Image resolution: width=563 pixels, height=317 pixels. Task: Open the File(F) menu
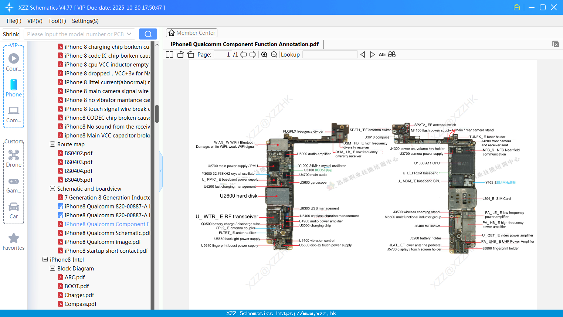14,21
